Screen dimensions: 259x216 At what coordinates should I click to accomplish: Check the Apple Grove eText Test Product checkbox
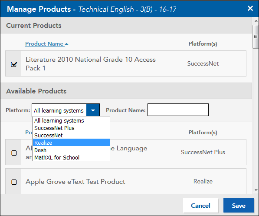[x=14, y=182]
